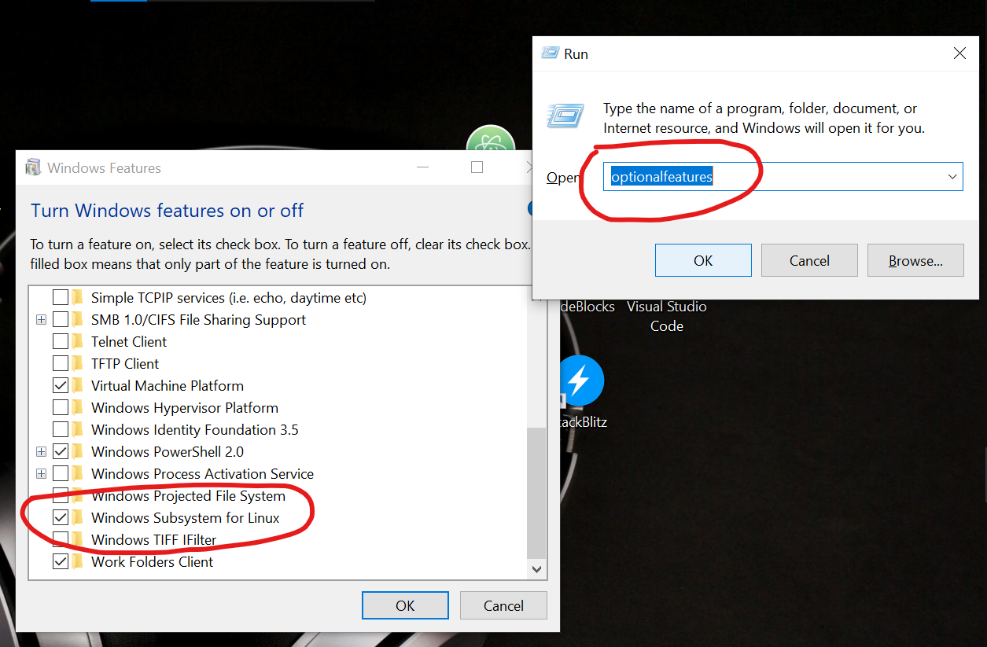Click Cancel in the Run dialog
This screenshot has width=987, height=647.
tap(809, 260)
